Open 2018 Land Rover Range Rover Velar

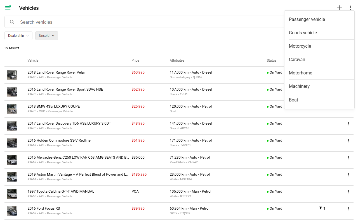(56, 72)
